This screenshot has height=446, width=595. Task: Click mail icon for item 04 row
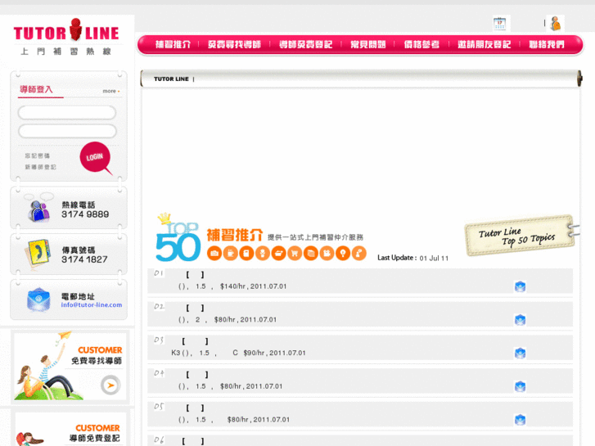click(520, 386)
